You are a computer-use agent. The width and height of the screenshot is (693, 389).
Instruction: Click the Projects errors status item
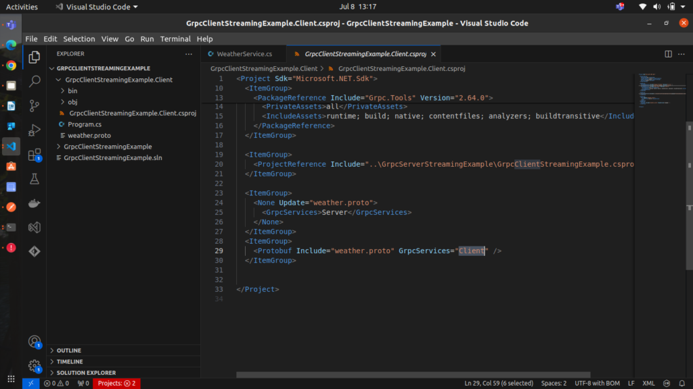pyautogui.click(x=116, y=384)
